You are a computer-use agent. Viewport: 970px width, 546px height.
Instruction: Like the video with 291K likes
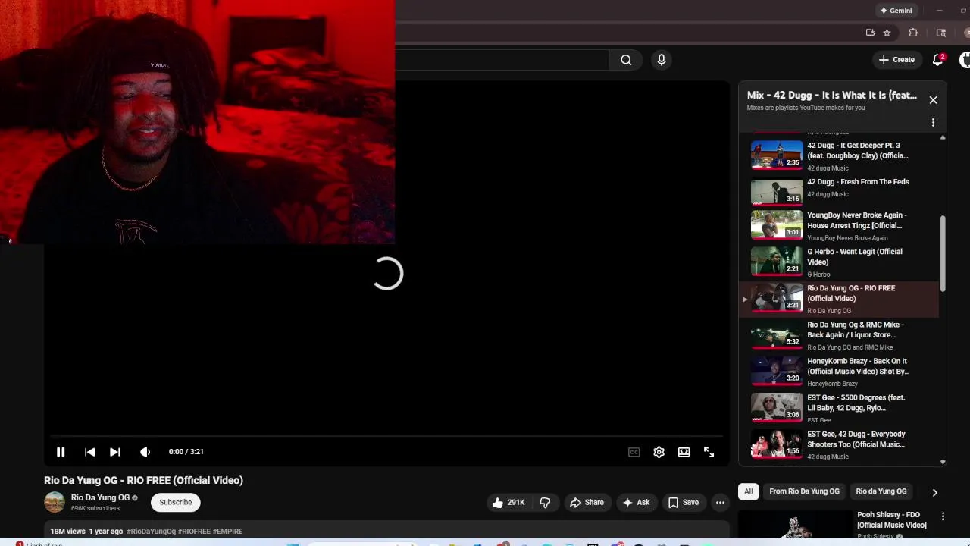click(x=508, y=502)
